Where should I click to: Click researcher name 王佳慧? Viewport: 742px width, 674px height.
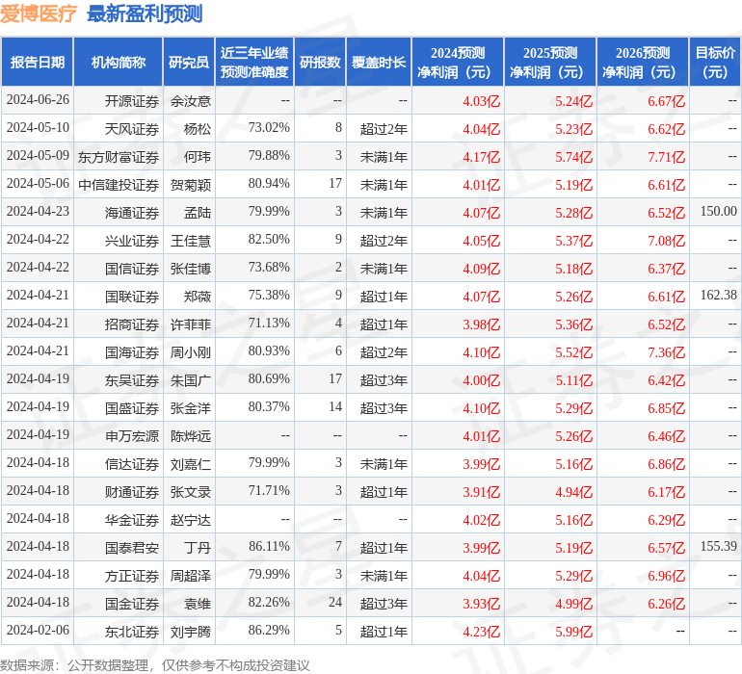tap(191, 241)
